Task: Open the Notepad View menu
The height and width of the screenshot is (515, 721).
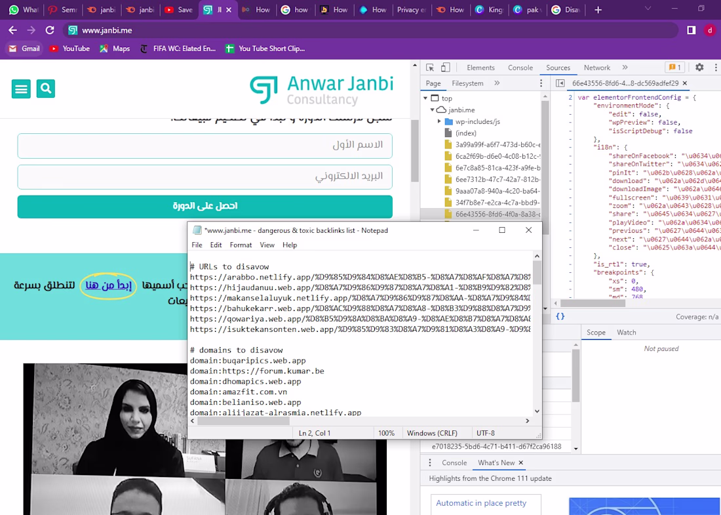Action: click(267, 245)
